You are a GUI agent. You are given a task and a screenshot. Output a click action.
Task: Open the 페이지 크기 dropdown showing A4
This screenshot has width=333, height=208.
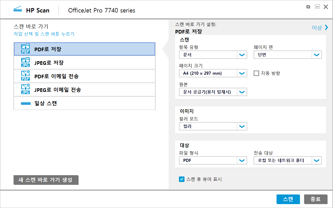point(213,73)
